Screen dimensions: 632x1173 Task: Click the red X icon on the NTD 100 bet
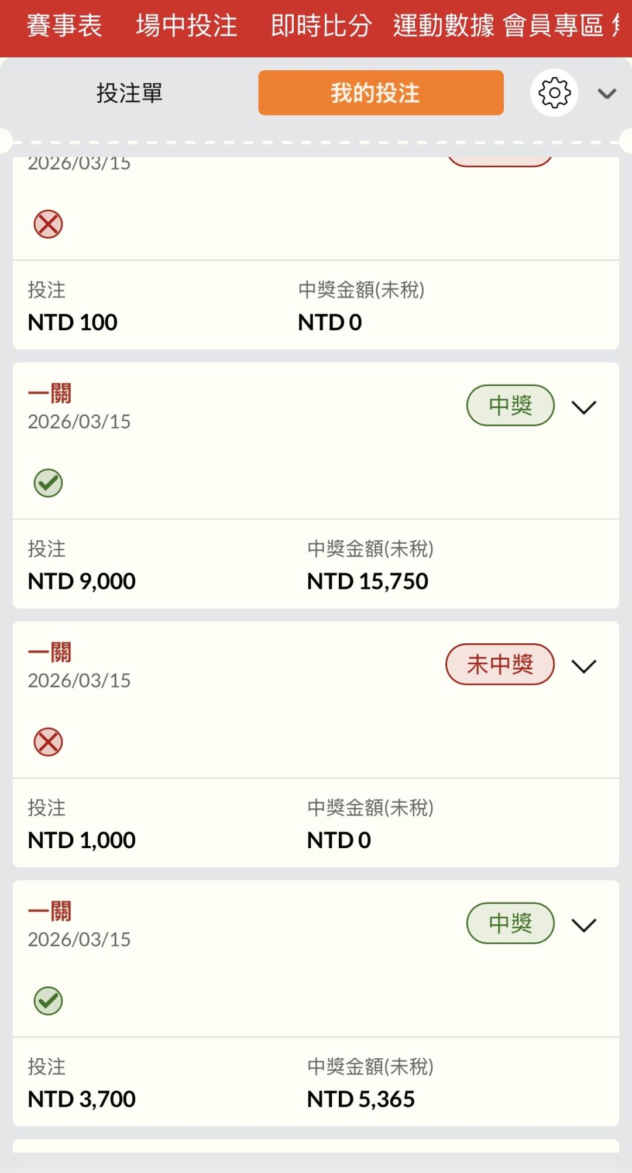point(48,224)
